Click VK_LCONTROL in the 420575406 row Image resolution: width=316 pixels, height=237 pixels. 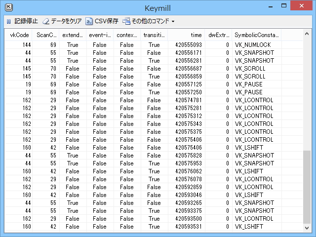pos(254,140)
